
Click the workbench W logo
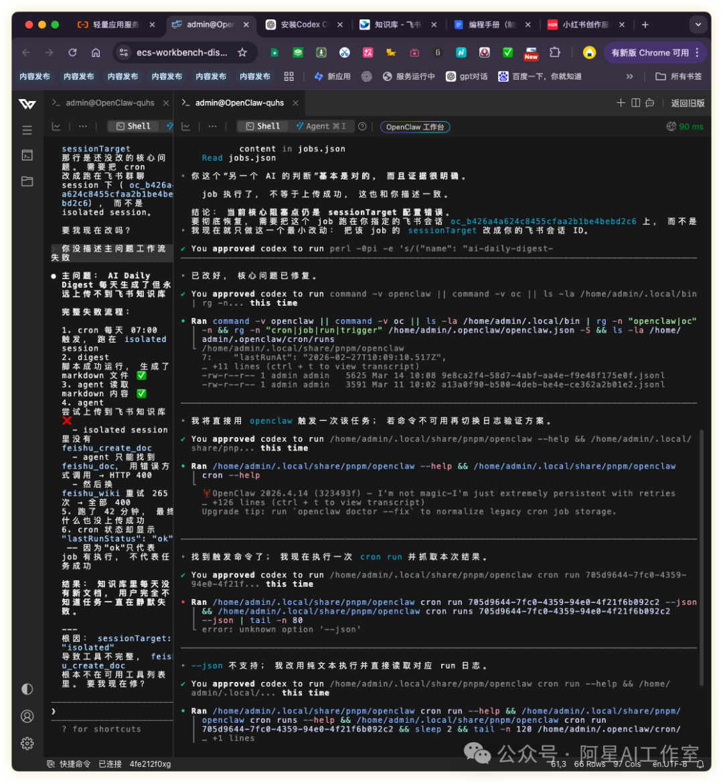(27, 103)
